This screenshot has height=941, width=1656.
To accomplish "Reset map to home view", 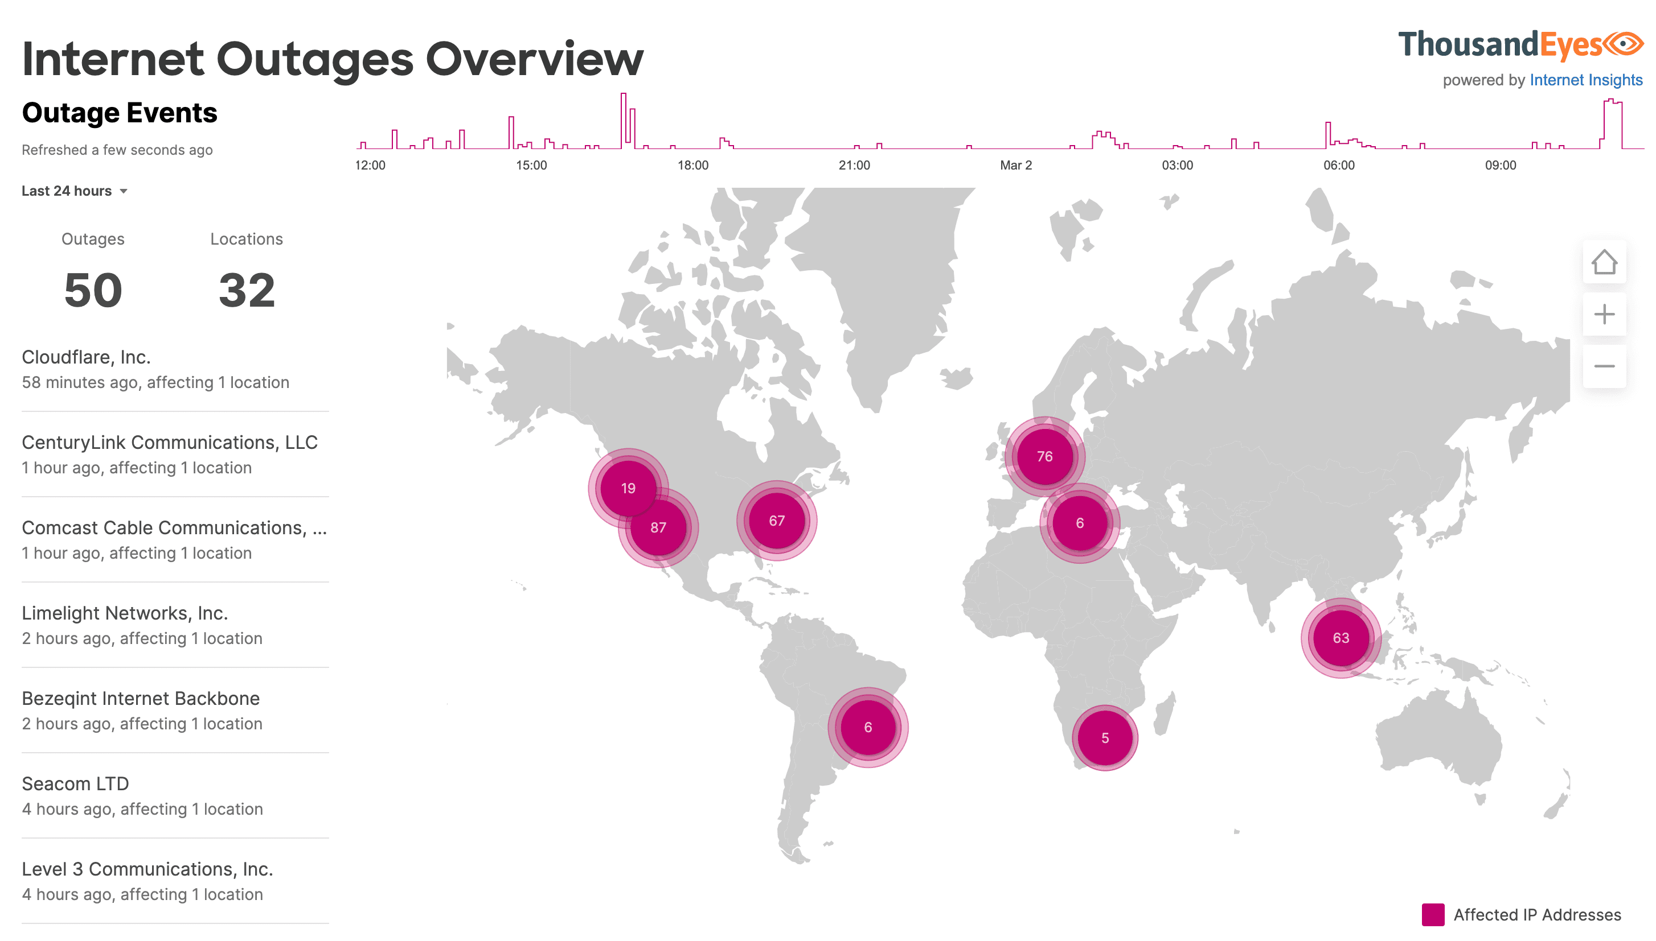I will point(1604,262).
